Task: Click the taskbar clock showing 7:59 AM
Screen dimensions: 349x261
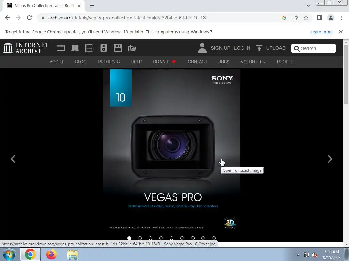Action: tap(332, 255)
